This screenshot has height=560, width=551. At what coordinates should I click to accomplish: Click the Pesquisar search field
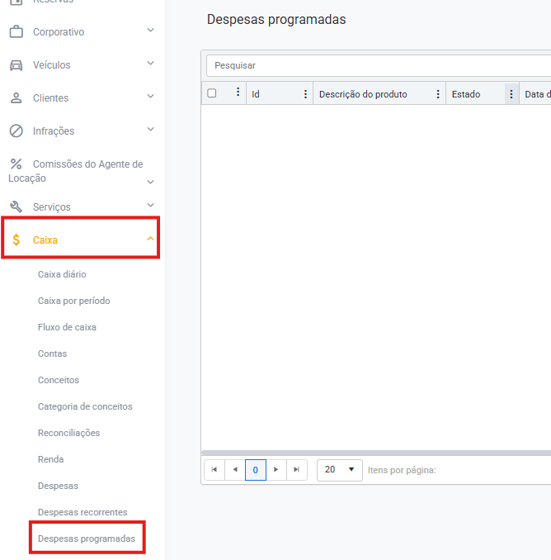375,65
